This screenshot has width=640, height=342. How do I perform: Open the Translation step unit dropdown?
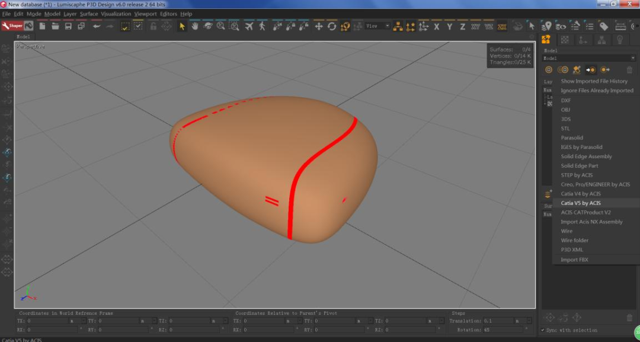pos(523,321)
